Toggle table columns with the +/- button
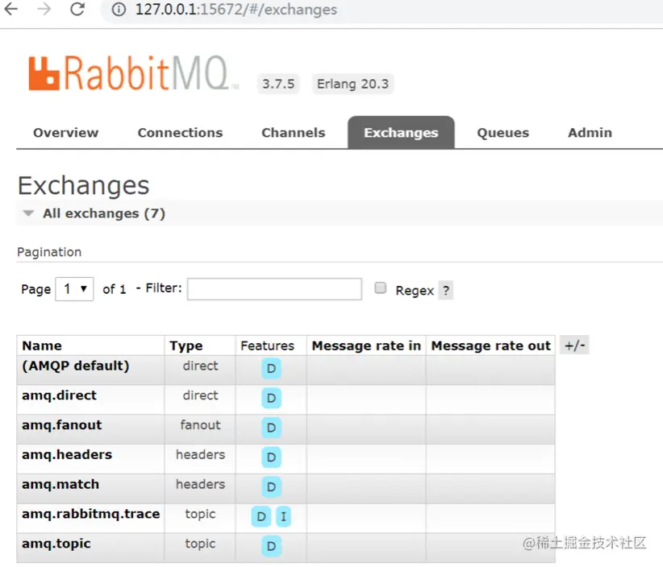Viewport: 663px width, 567px height. click(x=574, y=346)
